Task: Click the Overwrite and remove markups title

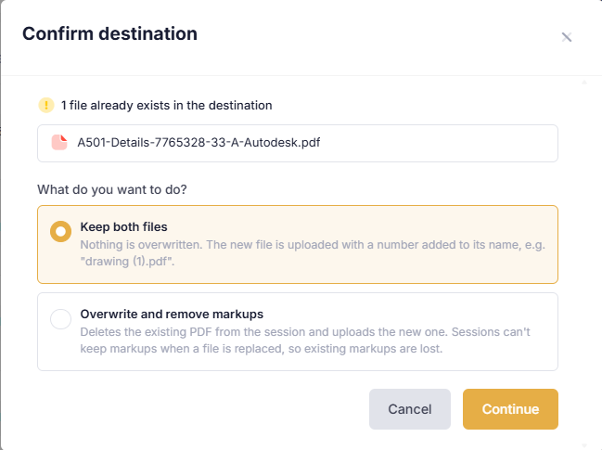Action: coord(172,315)
